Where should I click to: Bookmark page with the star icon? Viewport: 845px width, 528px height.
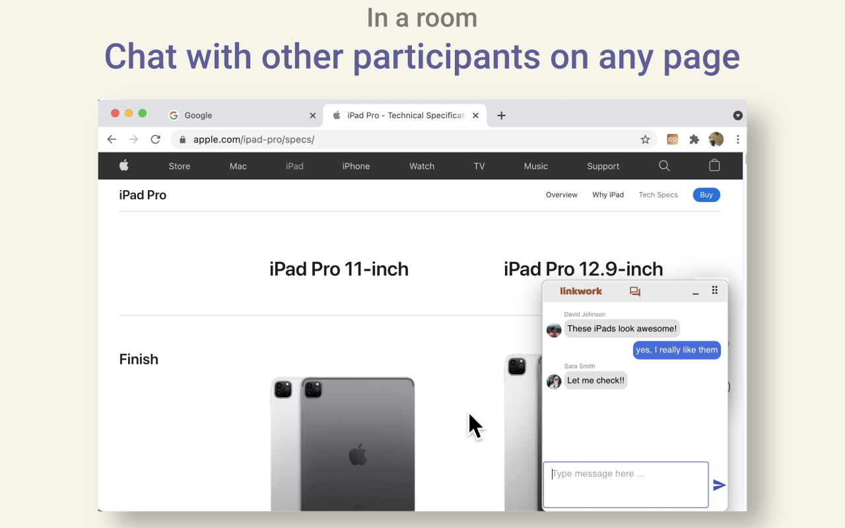(x=645, y=139)
